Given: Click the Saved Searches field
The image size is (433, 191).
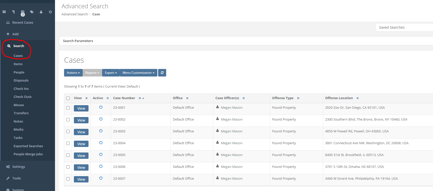Looking at the screenshot, I should coord(403,27).
